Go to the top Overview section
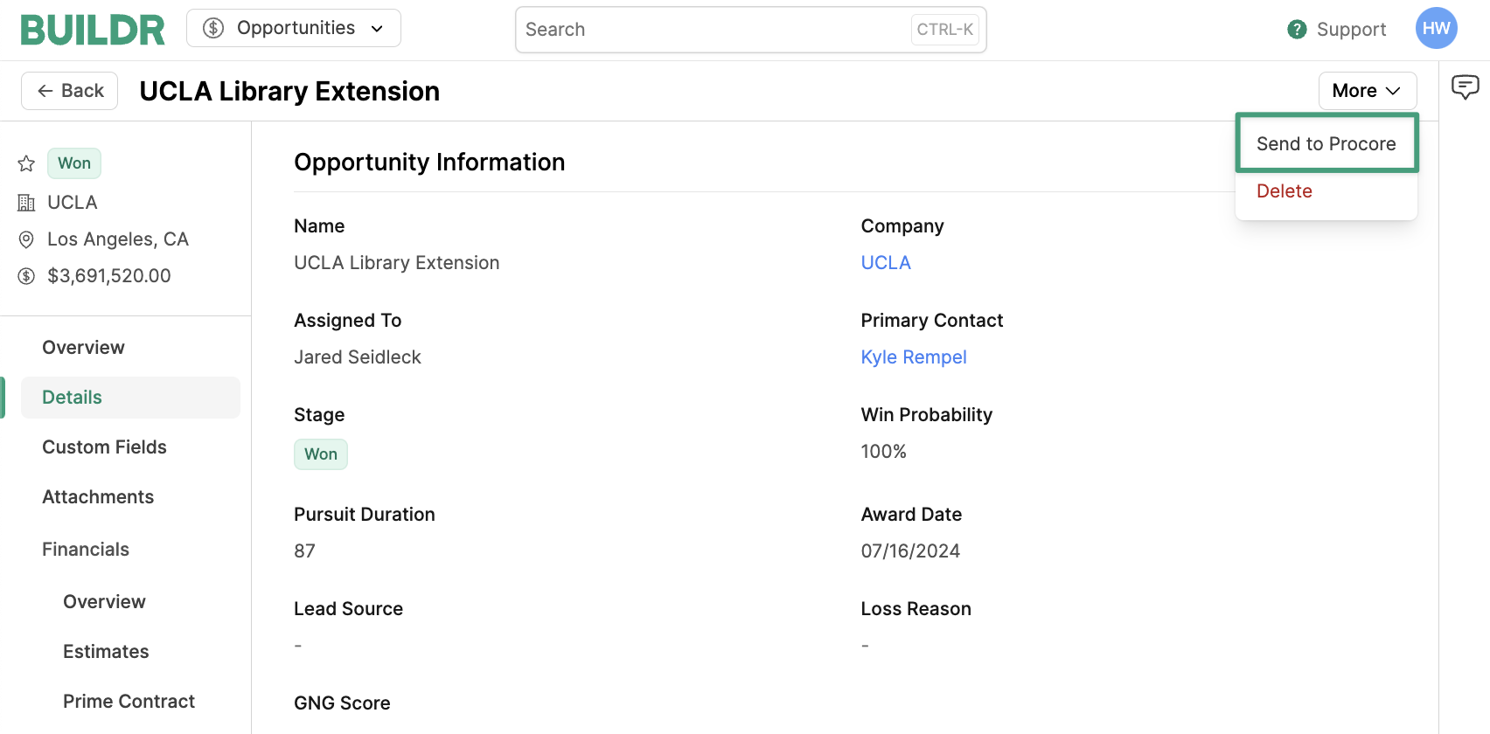Image resolution: width=1490 pixels, height=734 pixels. click(83, 348)
